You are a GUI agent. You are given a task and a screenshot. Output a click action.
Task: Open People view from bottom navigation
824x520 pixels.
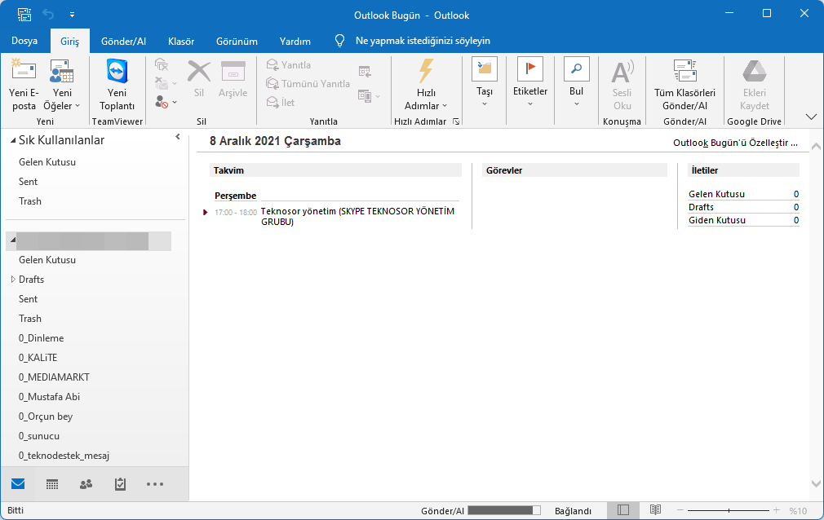(86, 483)
